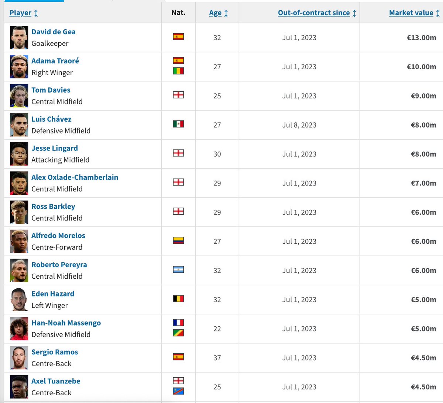443x403 pixels.
Task: Click the Spain flag in David de Gea's row
Action: coord(178,37)
